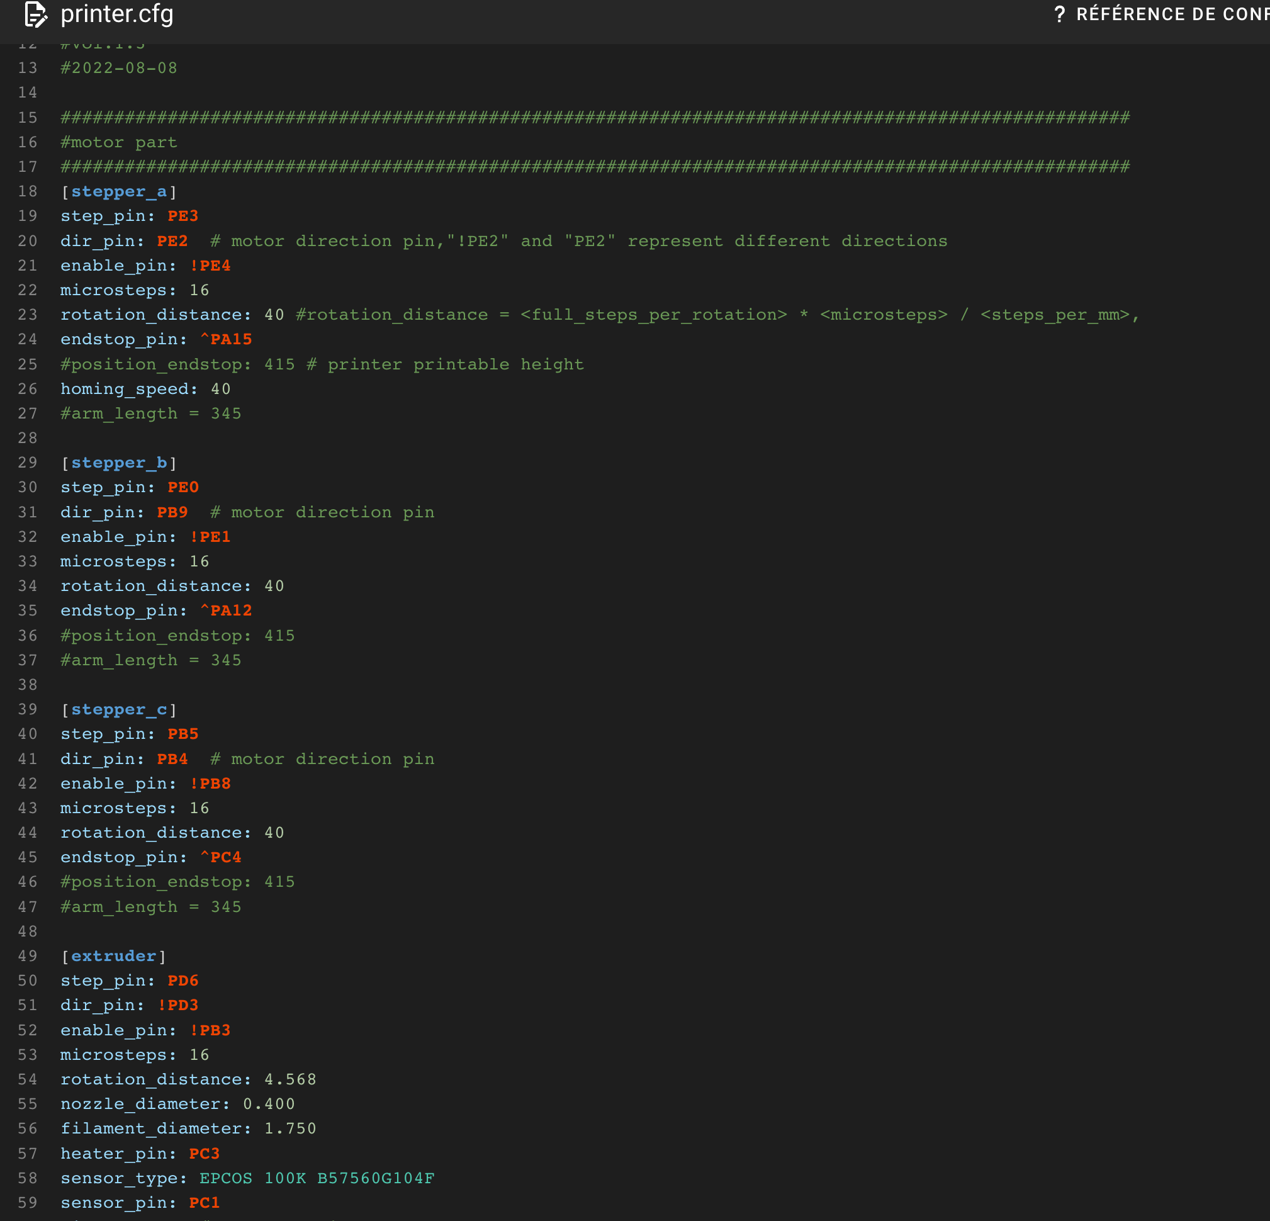1270x1221 pixels.
Task: Click the PB4 dir pin value
Action: coord(172,759)
